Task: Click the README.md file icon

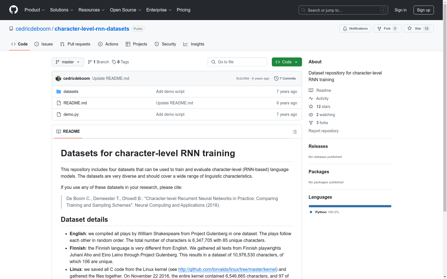Action: [59, 103]
